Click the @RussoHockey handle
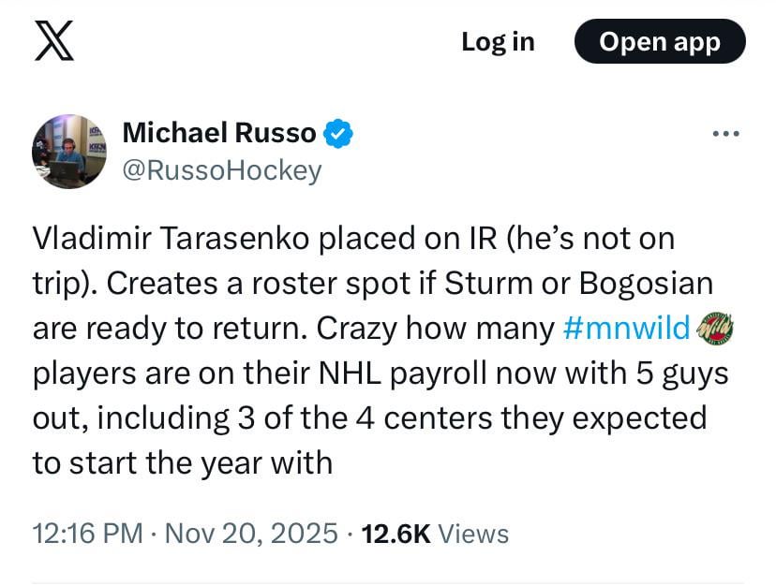This screenshot has width=776, height=586. [222, 169]
